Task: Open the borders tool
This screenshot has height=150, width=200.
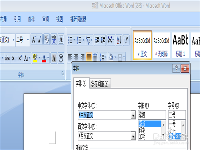Action: click(x=120, y=57)
